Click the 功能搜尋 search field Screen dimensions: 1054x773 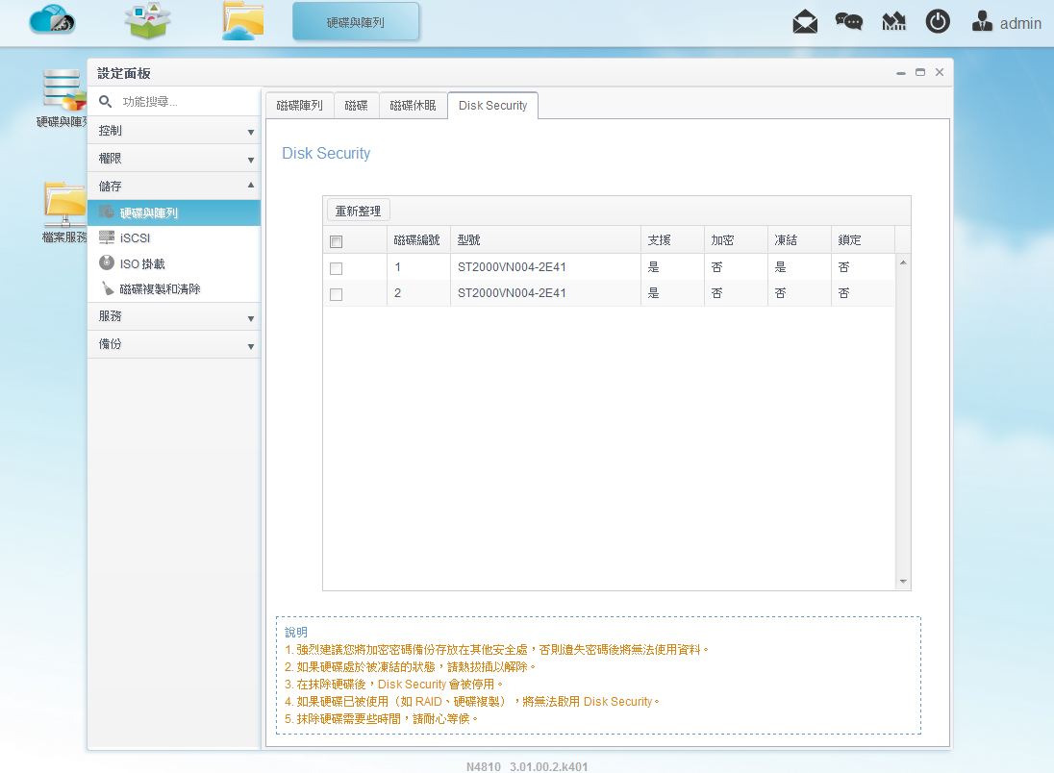coord(187,102)
